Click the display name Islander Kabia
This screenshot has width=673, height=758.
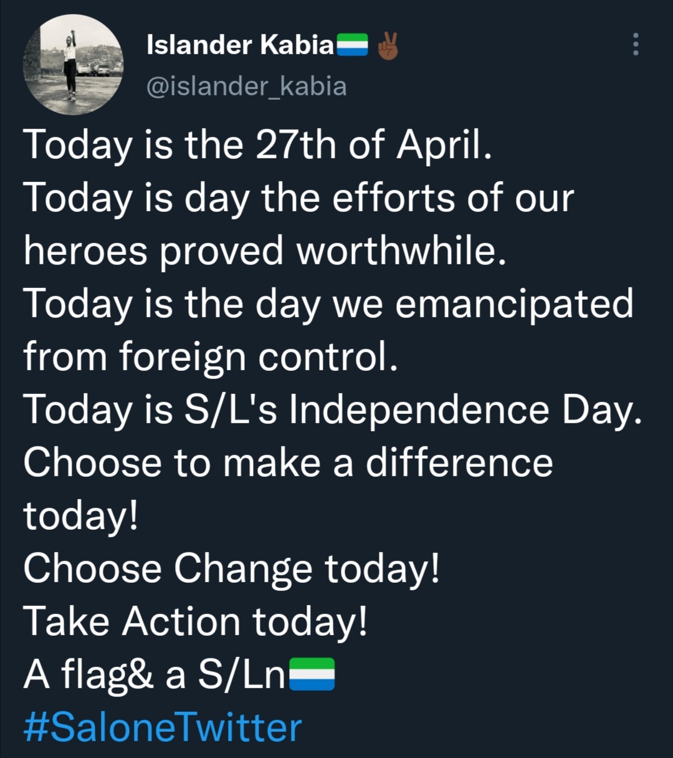241,45
